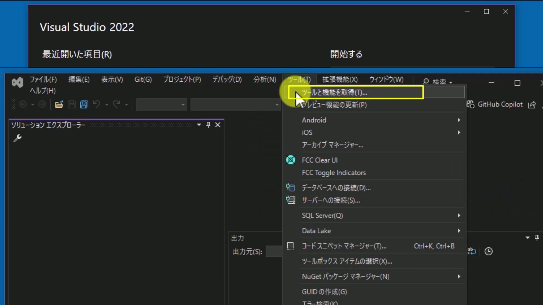Open the solution configurations combo box
The height and width of the screenshot is (305, 543).
(x=161, y=104)
